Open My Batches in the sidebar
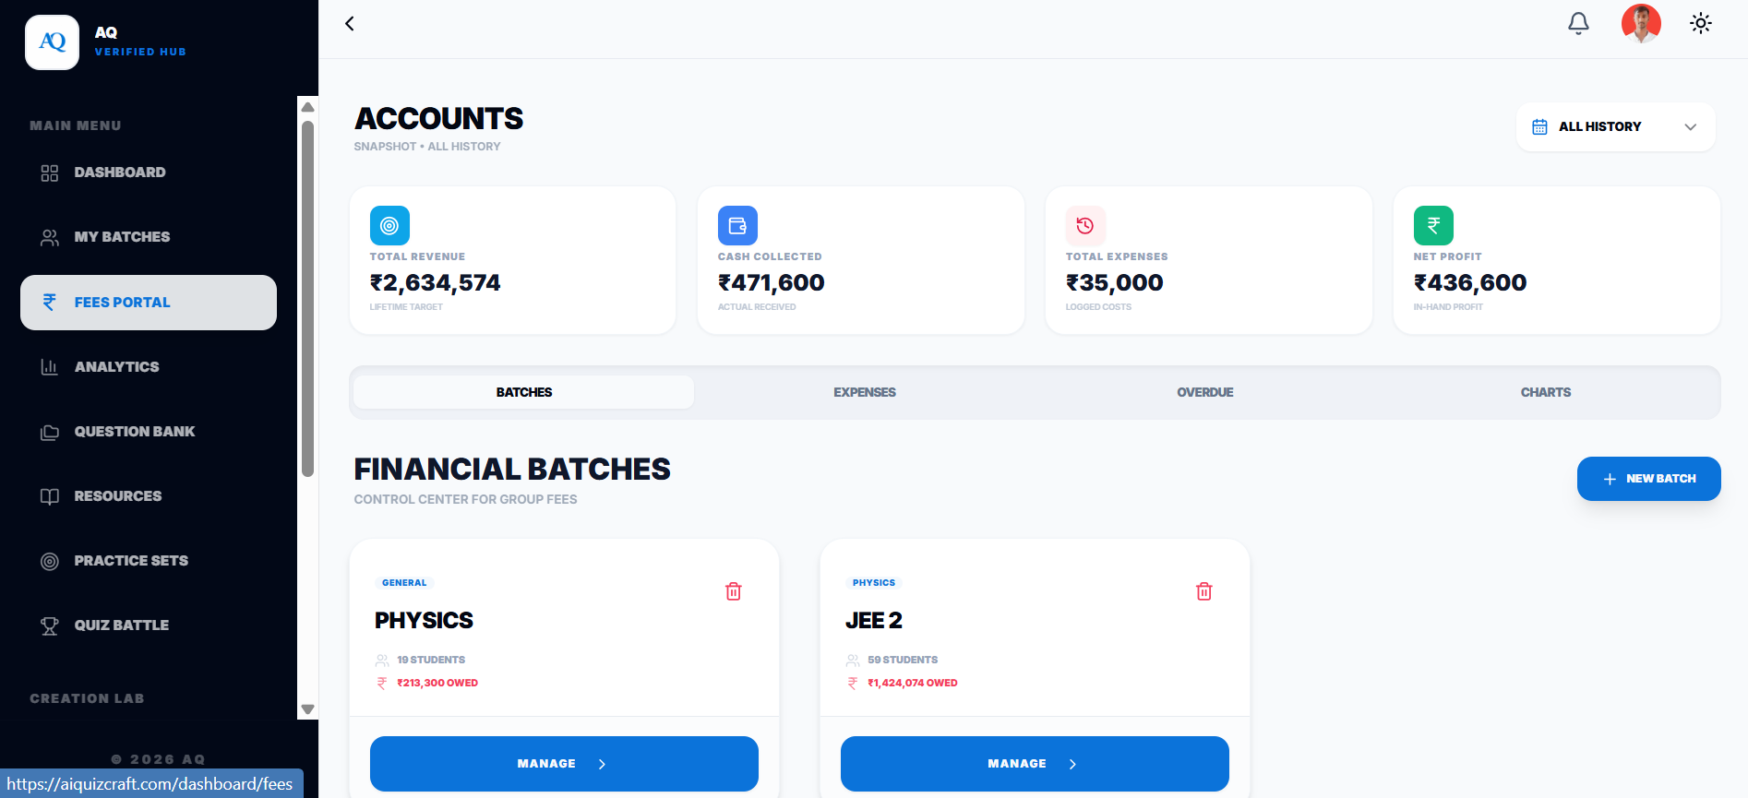Viewport: 1748px width, 798px height. point(149,237)
